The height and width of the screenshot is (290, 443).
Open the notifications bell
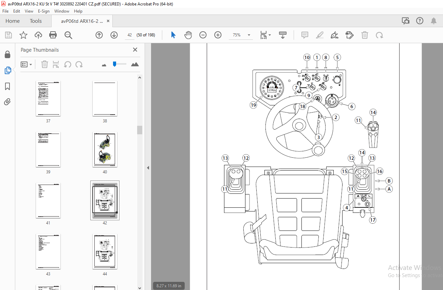tap(434, 21)
